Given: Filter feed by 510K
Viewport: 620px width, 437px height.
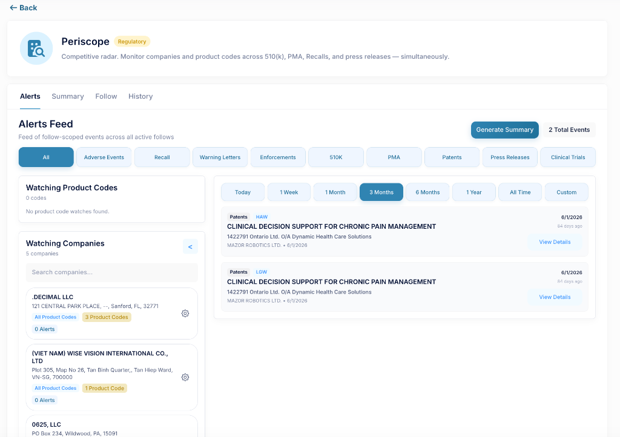Looking at the screenshot, I should pos(335,157).
